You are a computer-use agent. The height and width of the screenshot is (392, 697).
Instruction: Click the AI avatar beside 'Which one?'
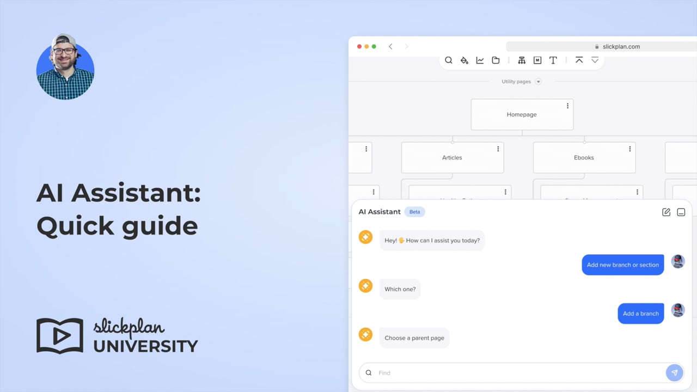click(365, 285)
